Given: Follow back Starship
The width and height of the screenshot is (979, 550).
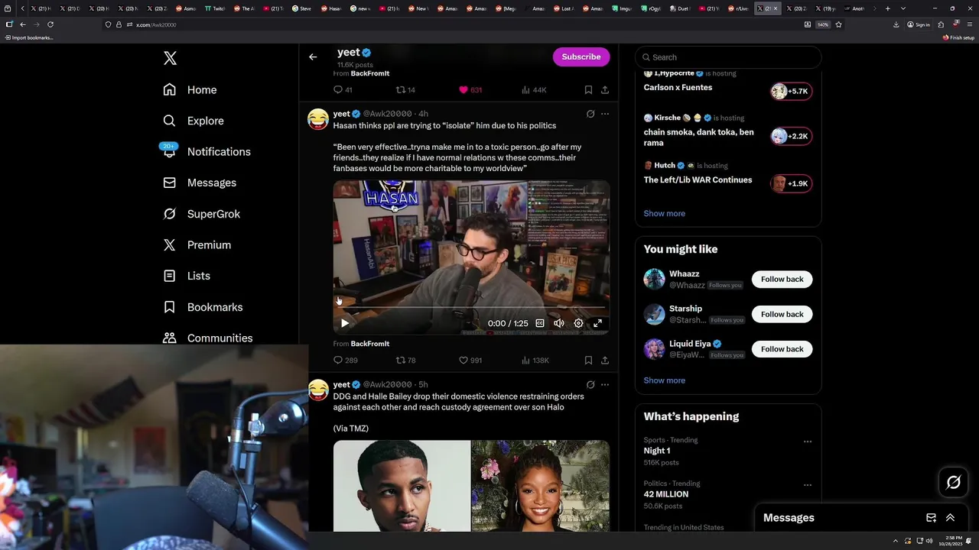Looking at the screenshot, I should [782, 314].
